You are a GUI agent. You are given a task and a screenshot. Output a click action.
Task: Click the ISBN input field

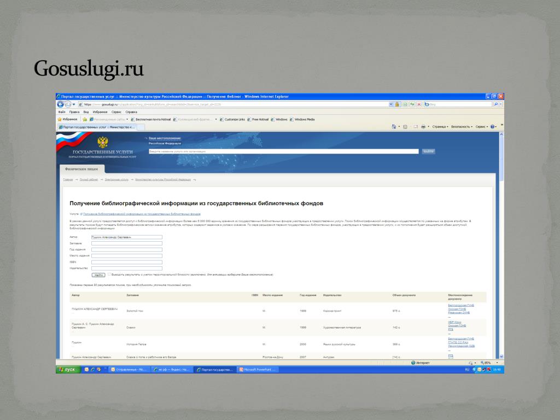coord(127,262)
